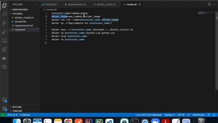Click 'aws_lambda_builder_image' text on line 2
Screen dimensions: 218x123
[x=84, y=16]
